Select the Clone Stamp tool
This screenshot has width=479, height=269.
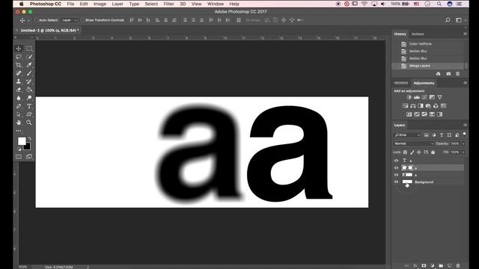[19, 81]
